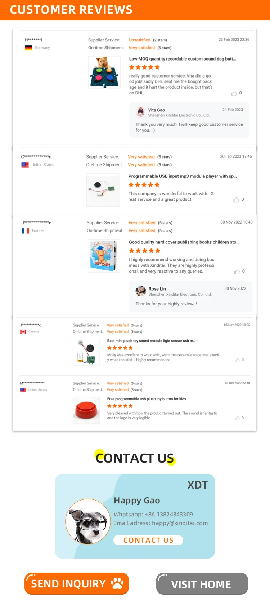
Task: Click the France flag icon
Action: point(26,231)
